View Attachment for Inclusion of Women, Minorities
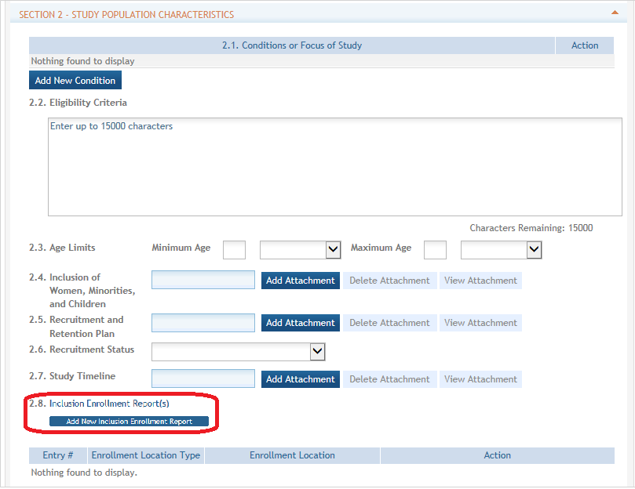635x489 pixels. [x=480, y=281]
